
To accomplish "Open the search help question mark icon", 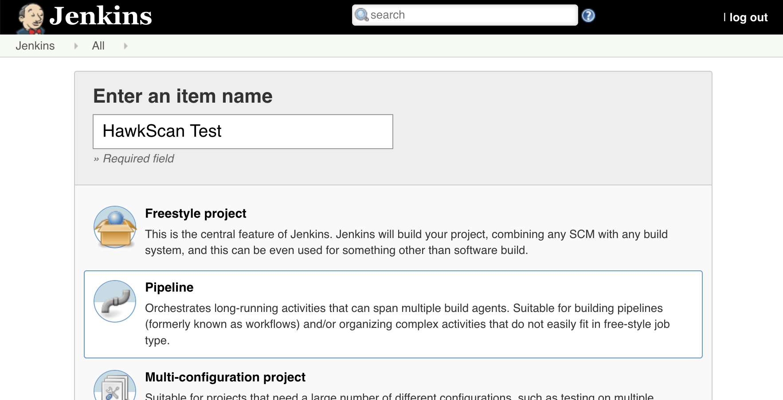I will coord(588,15).
